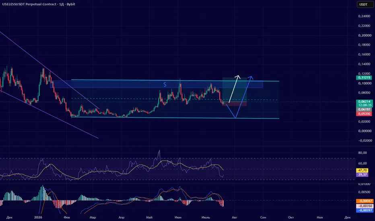This screenshot has width=375, height=221.
Task: Select the pink histogram value −0,00350
Action: 365,206
